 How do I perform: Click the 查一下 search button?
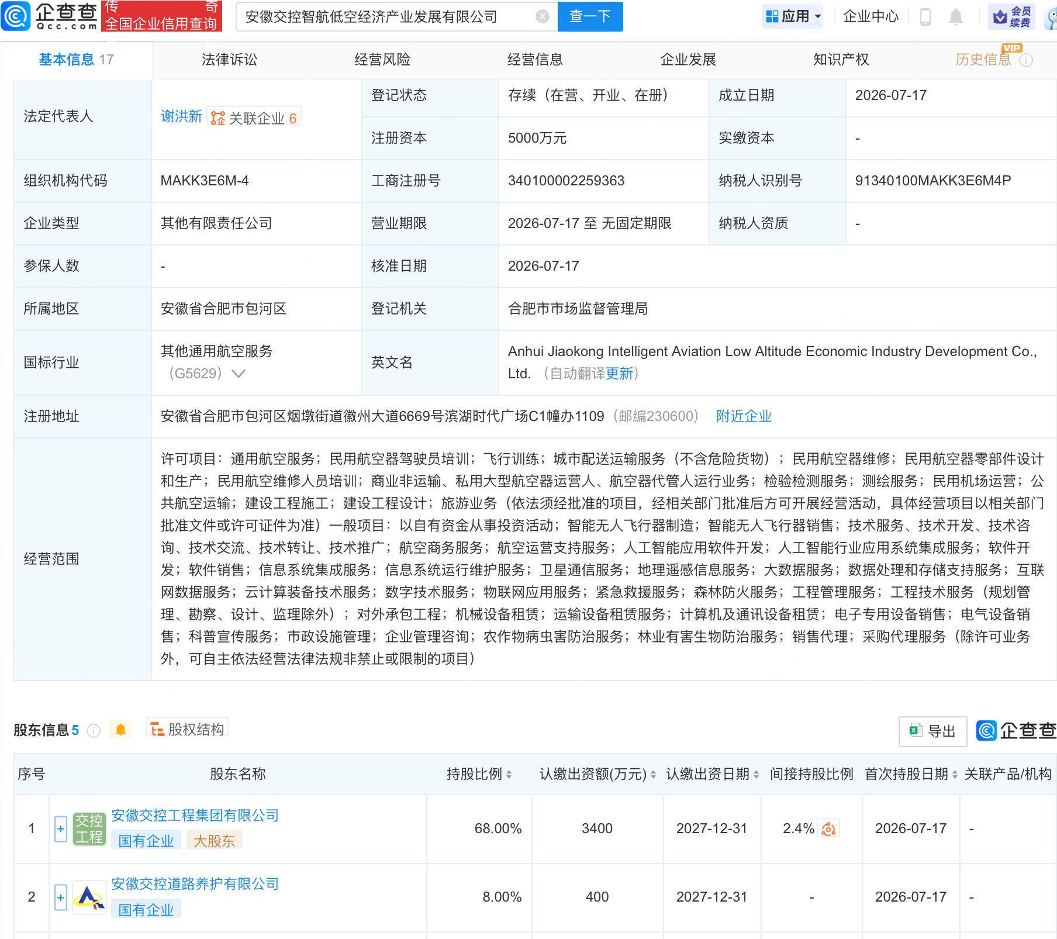tap(590, 16)
